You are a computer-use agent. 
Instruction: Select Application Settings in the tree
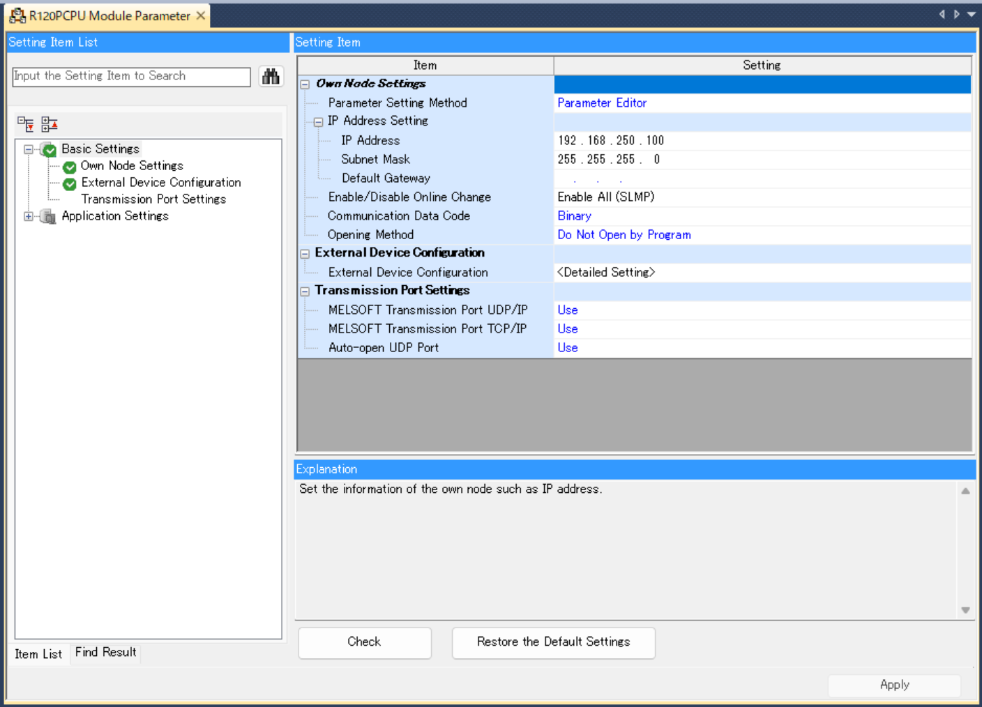115,216
